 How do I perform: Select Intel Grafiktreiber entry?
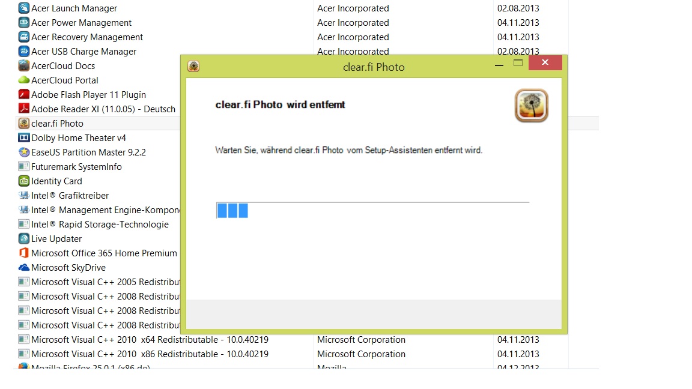70,195
